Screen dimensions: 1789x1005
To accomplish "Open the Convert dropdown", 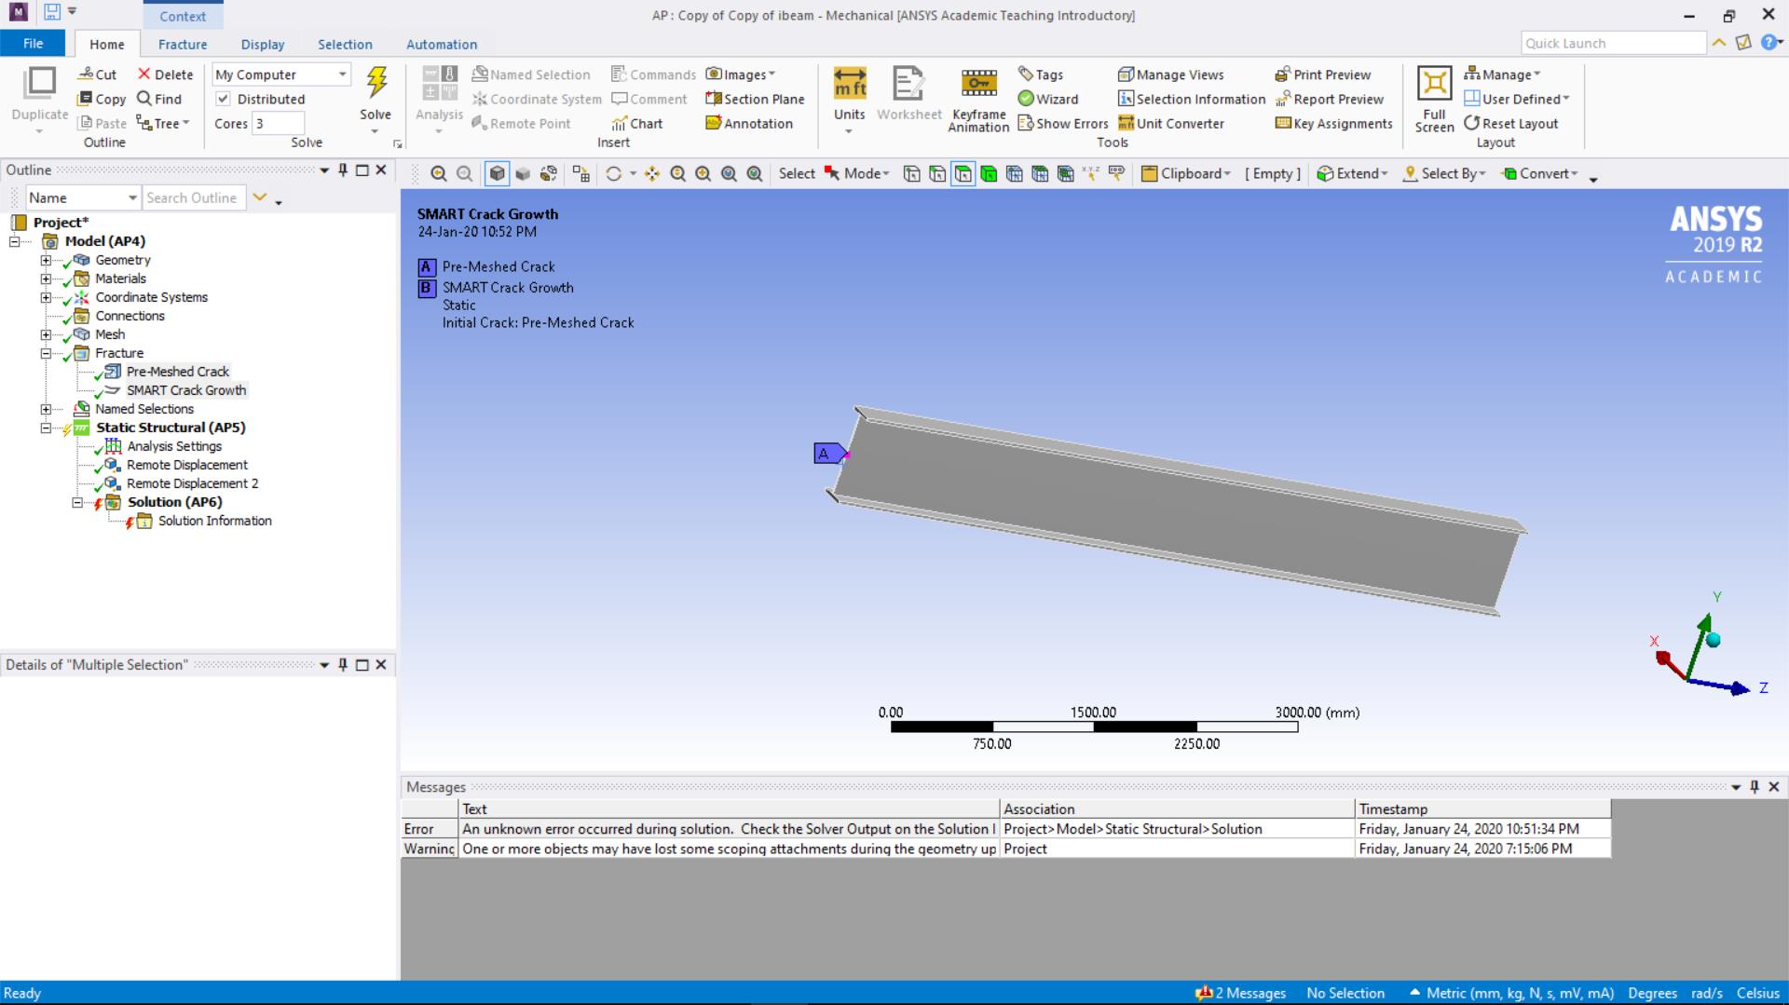I will (1539, 173).
